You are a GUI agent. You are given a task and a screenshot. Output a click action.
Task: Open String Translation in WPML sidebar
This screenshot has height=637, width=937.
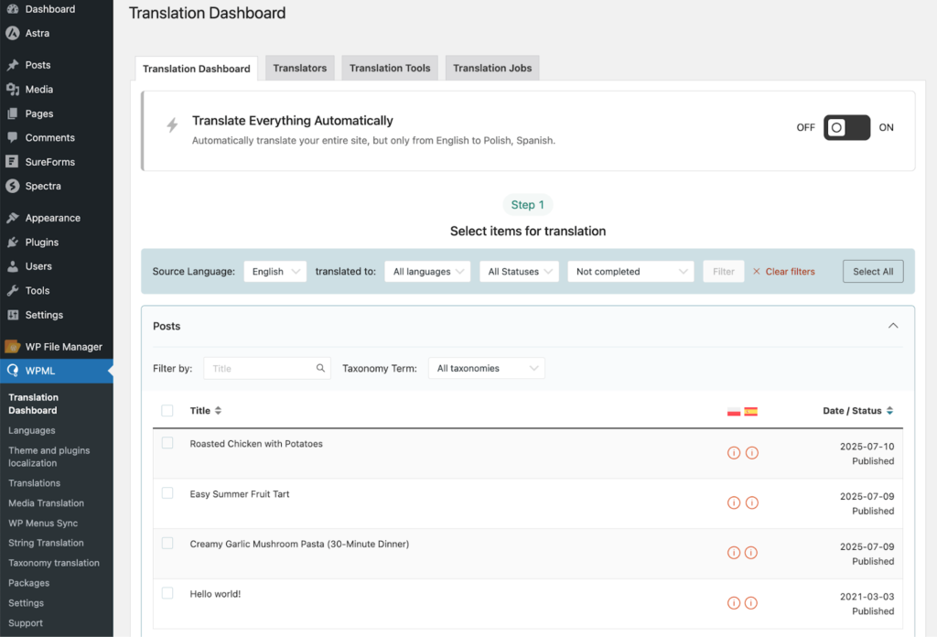47,543
